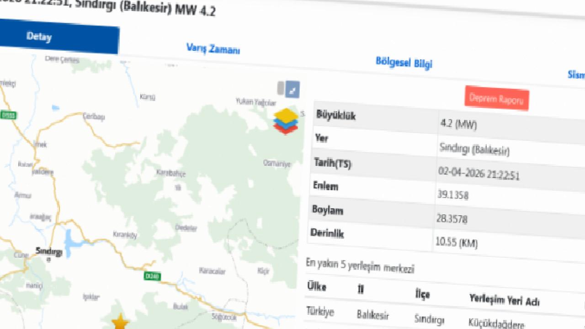Viewport: 585px width, 329px height.
Task: Click the blue lake near Sındırgı
Action: tap(71, 243)
